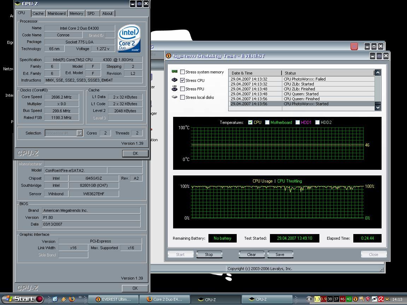Click the stress CPU chip icon
Screen dimensions: 407x305
click(175, 80)
